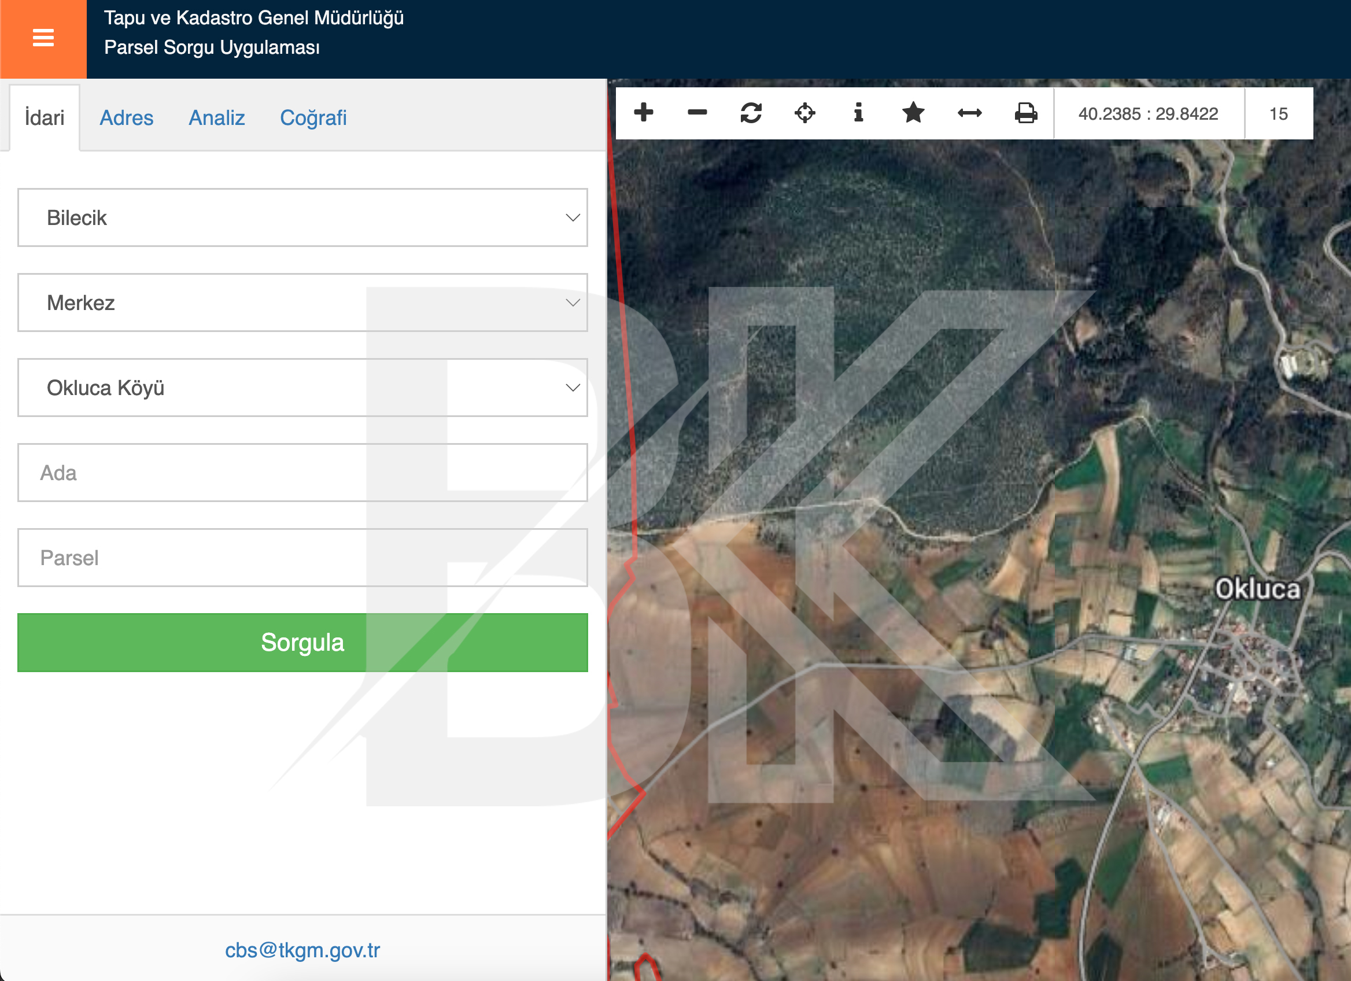Print the map with printer icon
The image size is (1351, 981).
pyautogui.click(x=1025, y=113)
